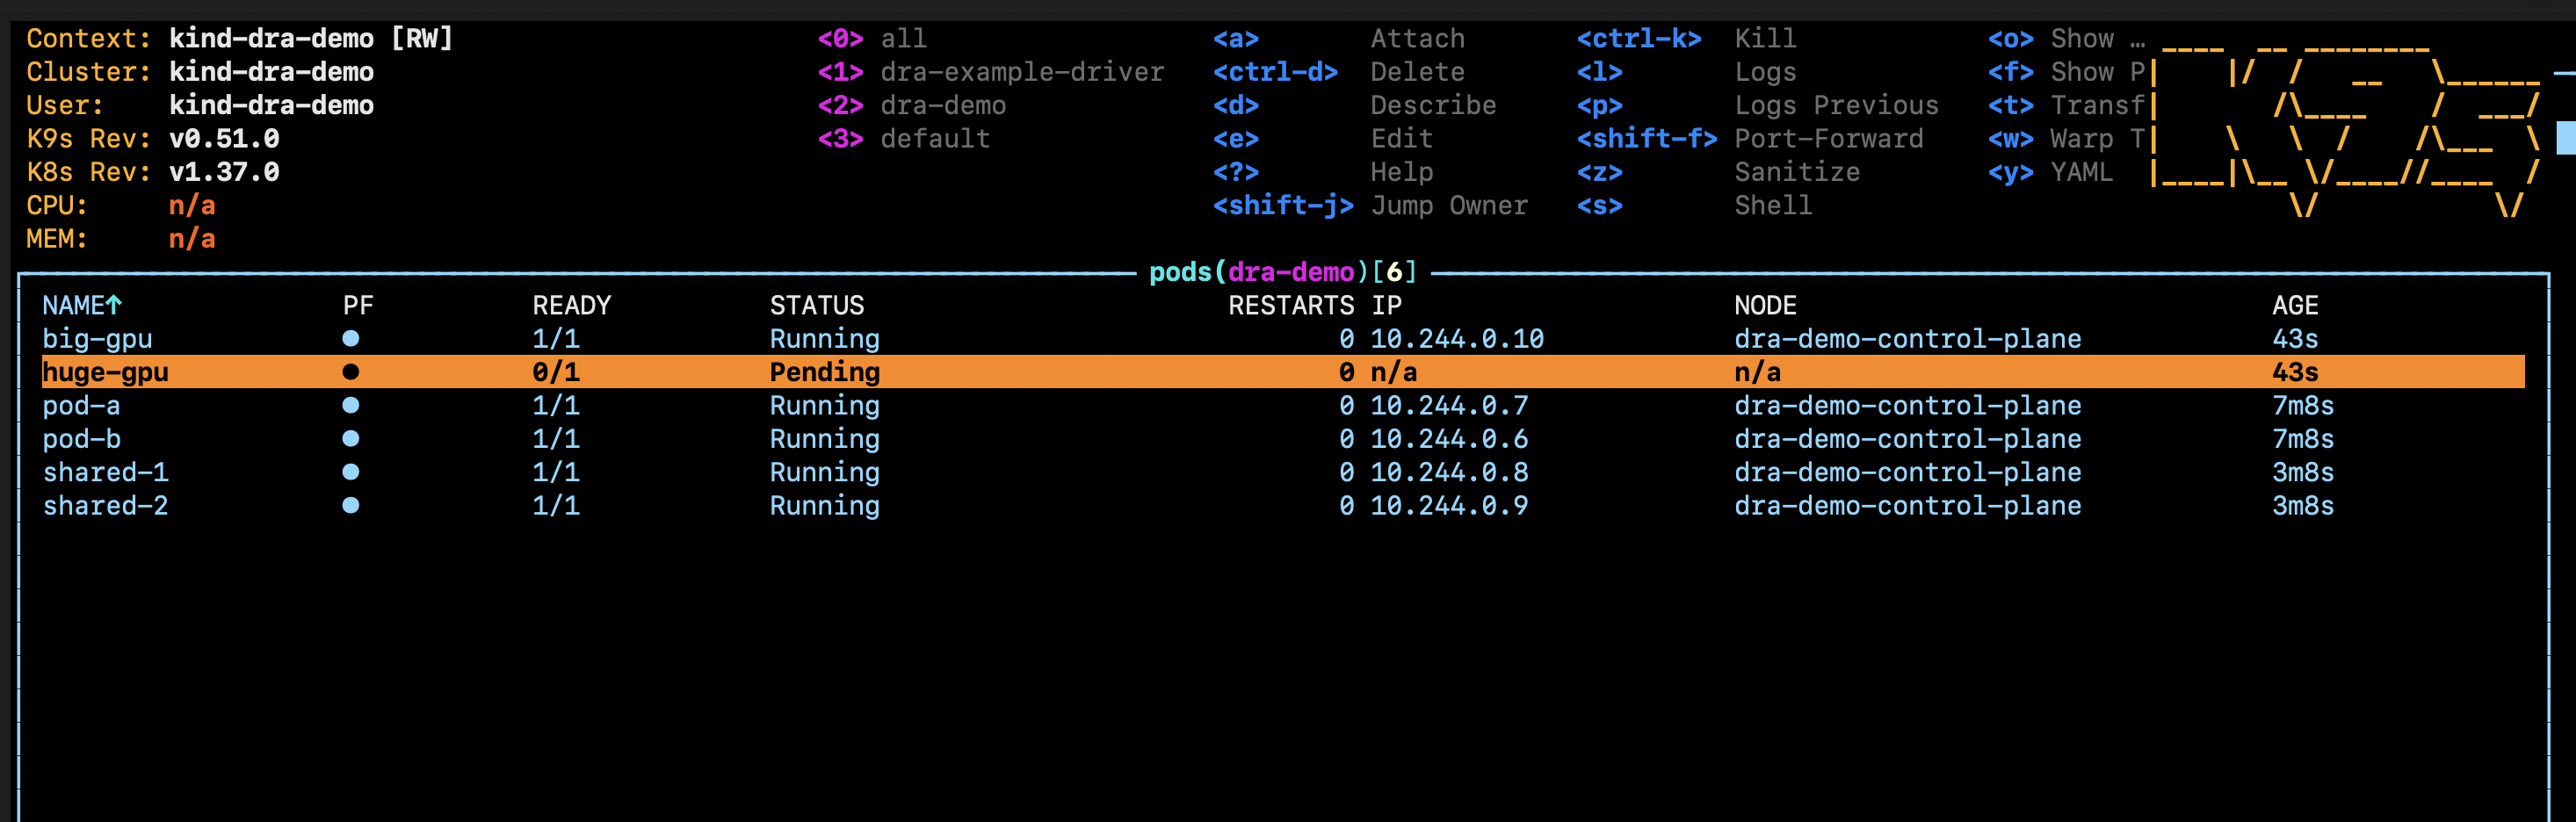Switch to dra-demo namespace shortcut

(912, 105)
